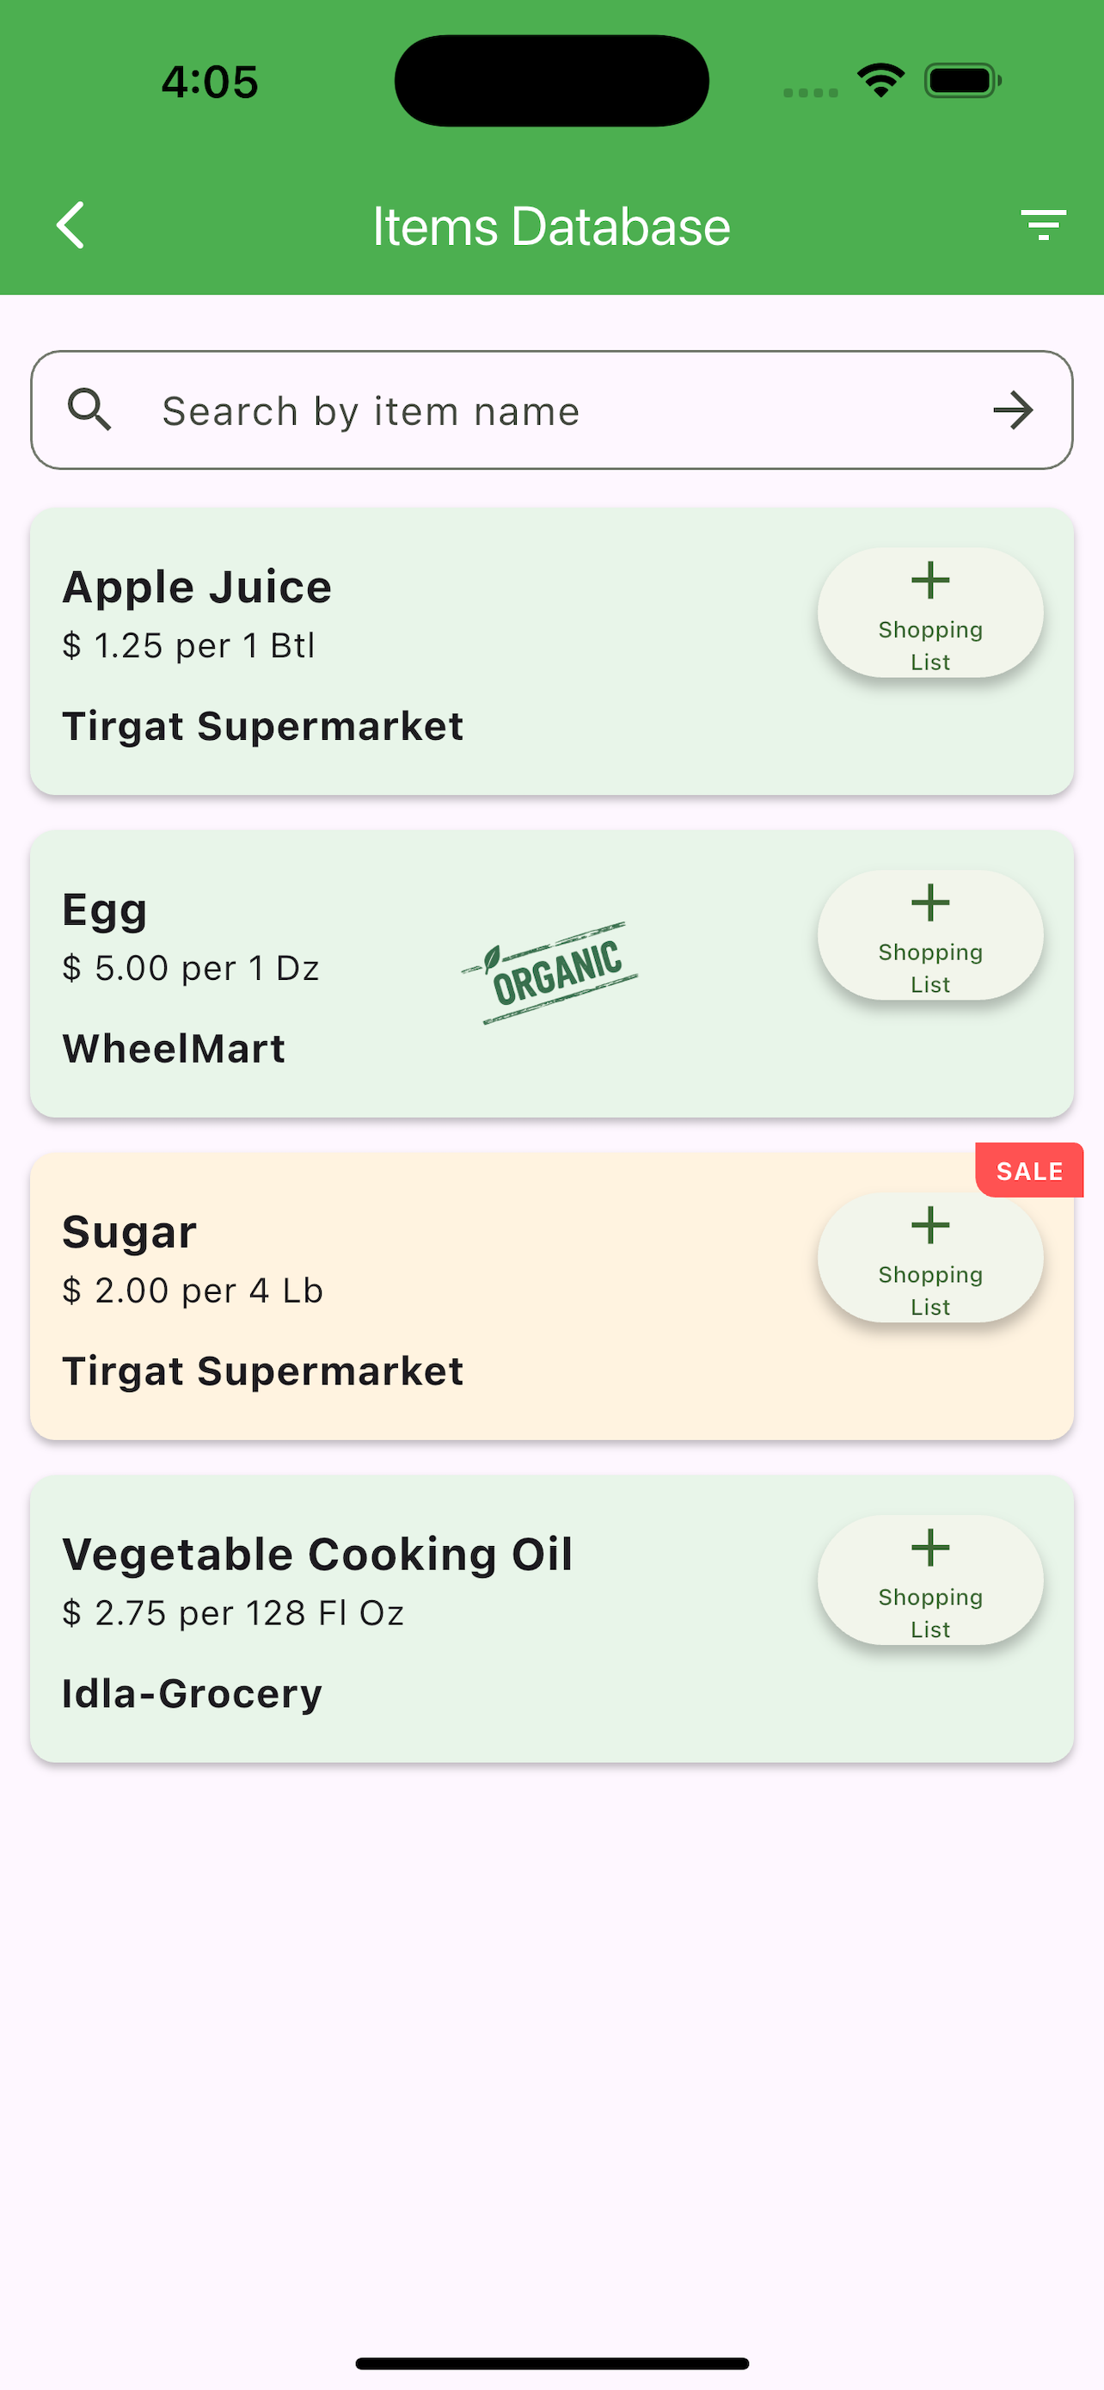Screen dimensions: 1104x2390
Task: Tap the Idla-Grocery store name
Action: coord(192,1694)
